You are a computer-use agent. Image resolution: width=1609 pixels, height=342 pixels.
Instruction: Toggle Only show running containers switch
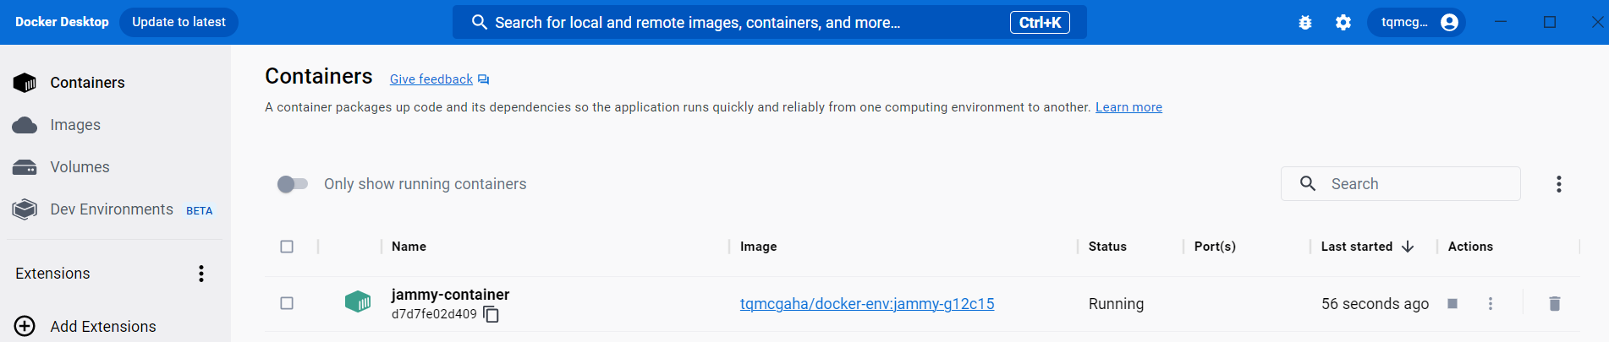[293, 184]
